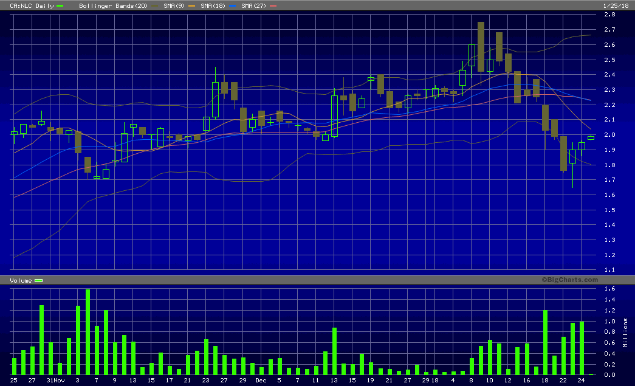Click the Dec month marker on the date axis
This screenshot has width=635, height=386.
261,380
